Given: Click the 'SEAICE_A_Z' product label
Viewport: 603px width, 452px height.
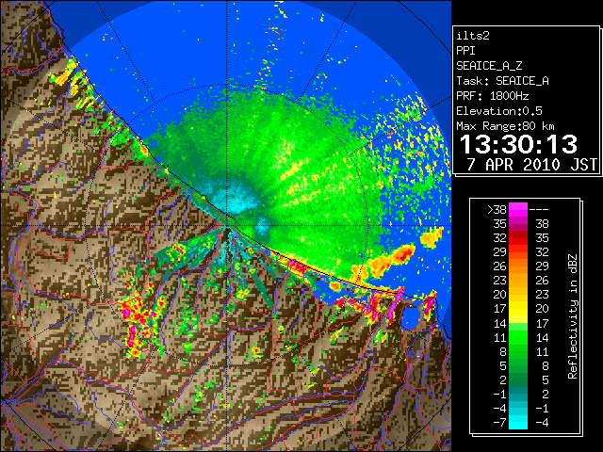Looking at the screenshot, I should (x=489, y=66).
